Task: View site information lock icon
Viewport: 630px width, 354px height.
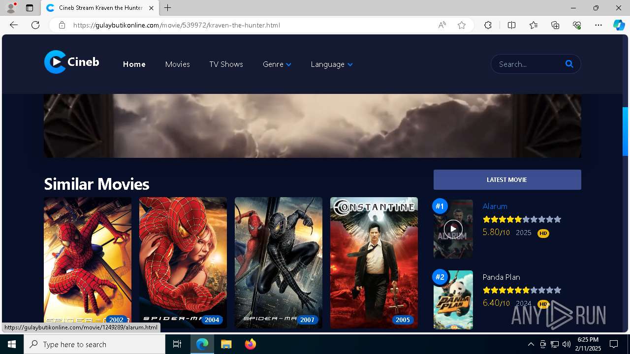Action: [x=62, y=25]
